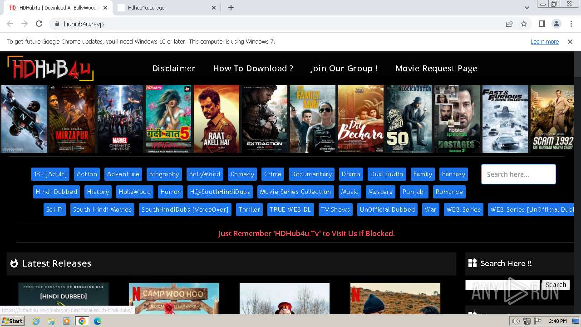This screenshot has height=327, width=581.
Task: Select the Hindi Dubbed category tag
Action: 56,192
